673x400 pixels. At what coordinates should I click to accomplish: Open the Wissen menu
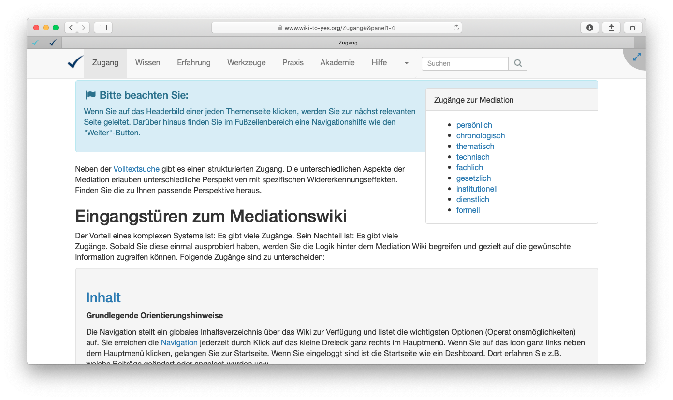pyautogui.click(x=147, y=62)
